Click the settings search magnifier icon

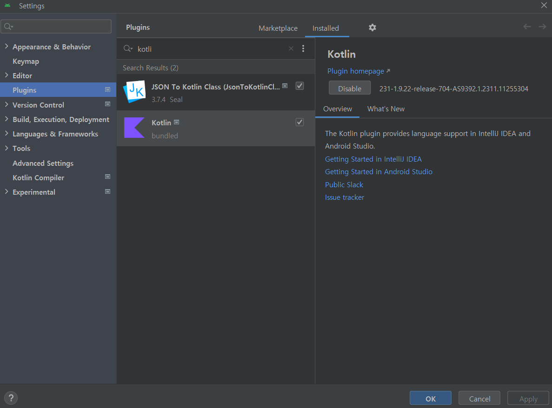pos(8,27)
